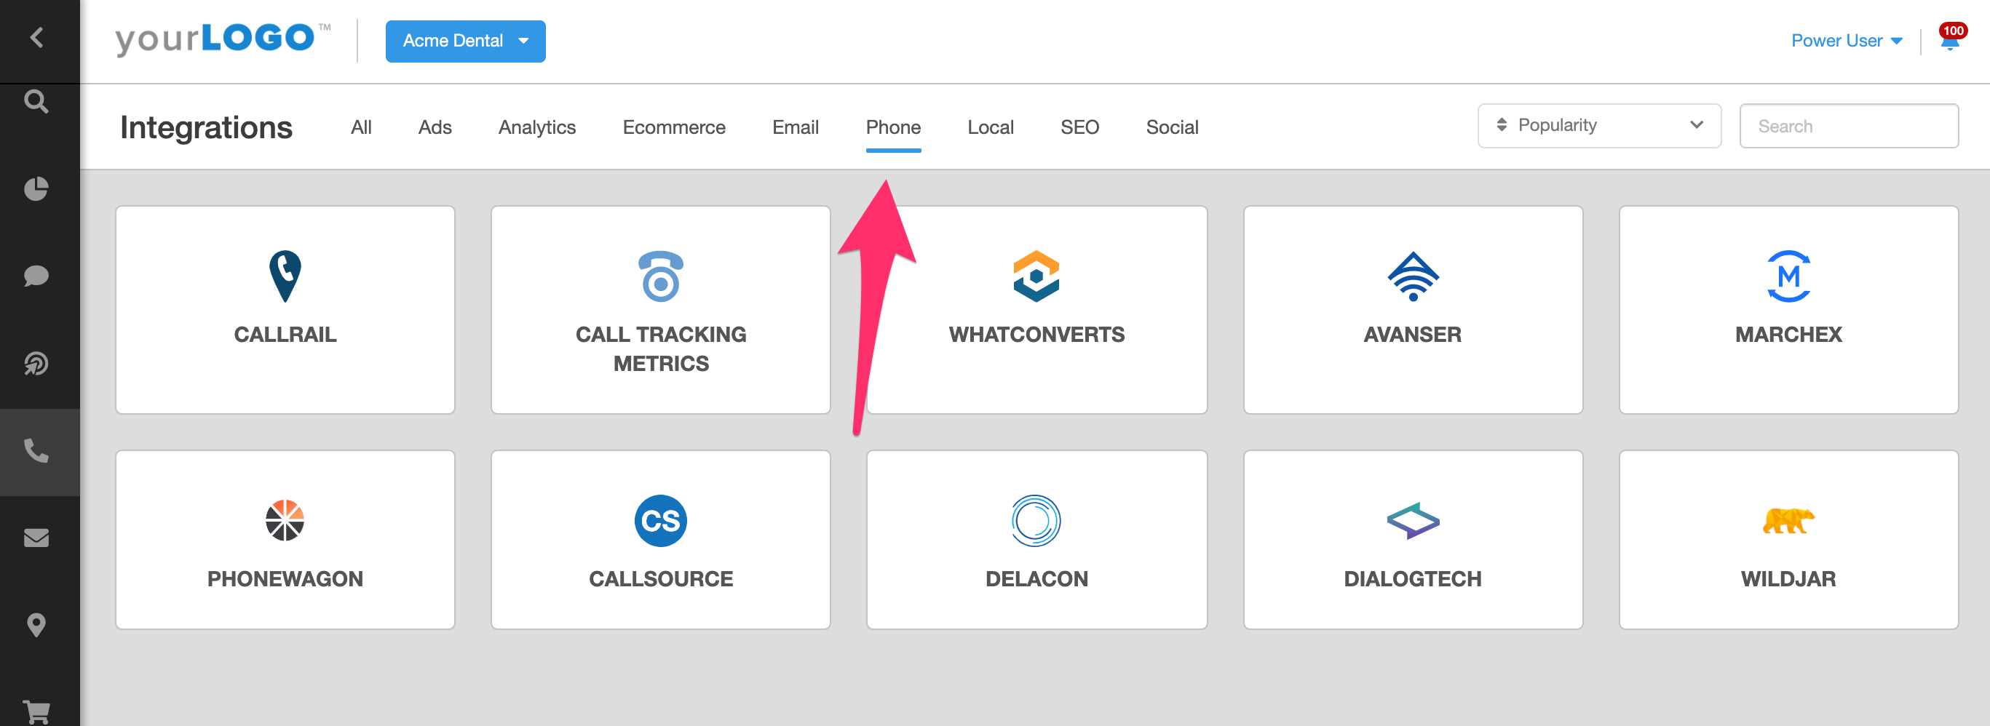Image resolution: width=1990 pixels, height=726 pixels.
Task: Collapse the sidebar with the back chevron
Action: pos(36,37)
